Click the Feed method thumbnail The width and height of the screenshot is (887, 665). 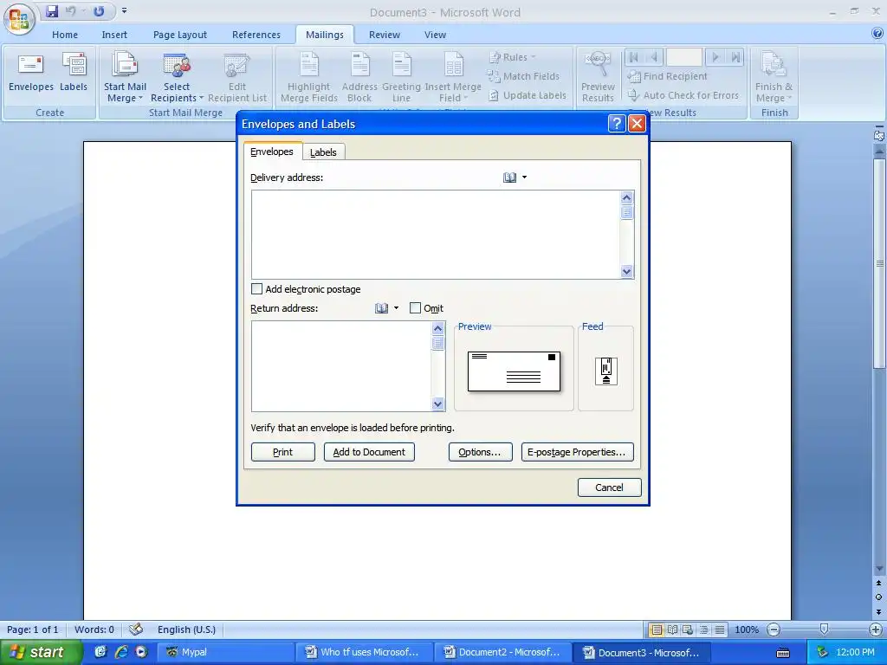point(605,371)
